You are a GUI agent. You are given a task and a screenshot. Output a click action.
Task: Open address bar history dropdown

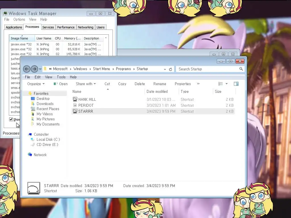[165, 69]
